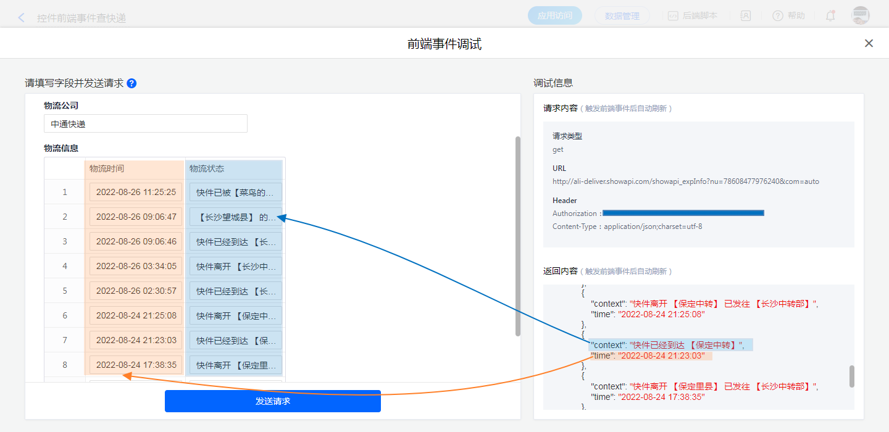889x432 pixels.
Task: Click the row 2 status field 【长沙望城县】
Action: (x=235, y=217)
